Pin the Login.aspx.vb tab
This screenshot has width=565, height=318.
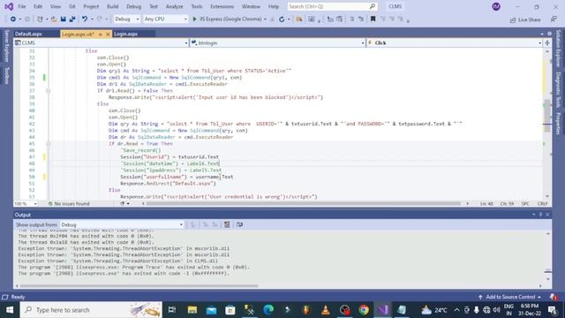pos(101,34)
